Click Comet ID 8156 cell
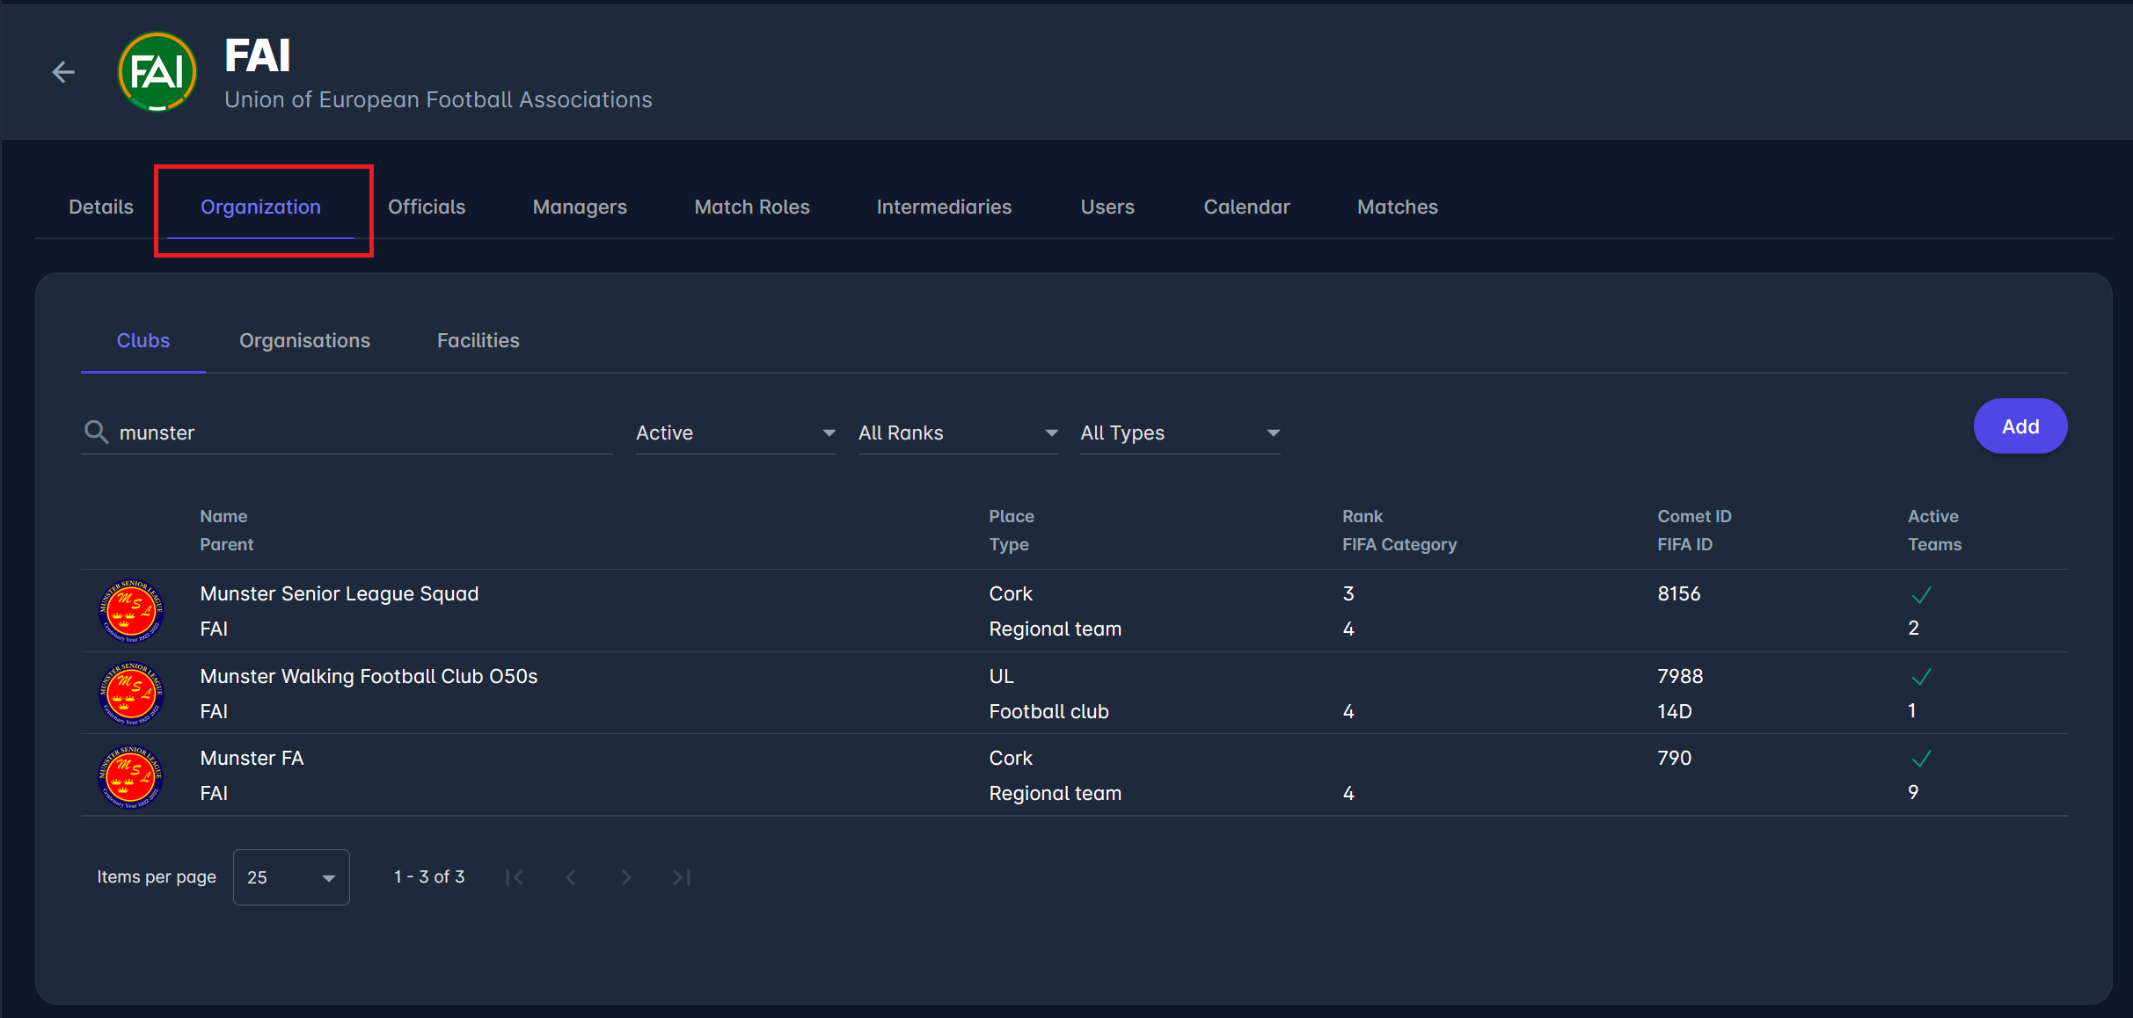 coord(1679,593)
